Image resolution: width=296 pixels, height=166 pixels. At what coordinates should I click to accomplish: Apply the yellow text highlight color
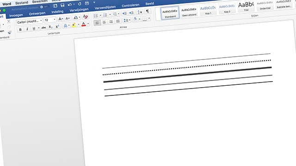pos(74,25)
